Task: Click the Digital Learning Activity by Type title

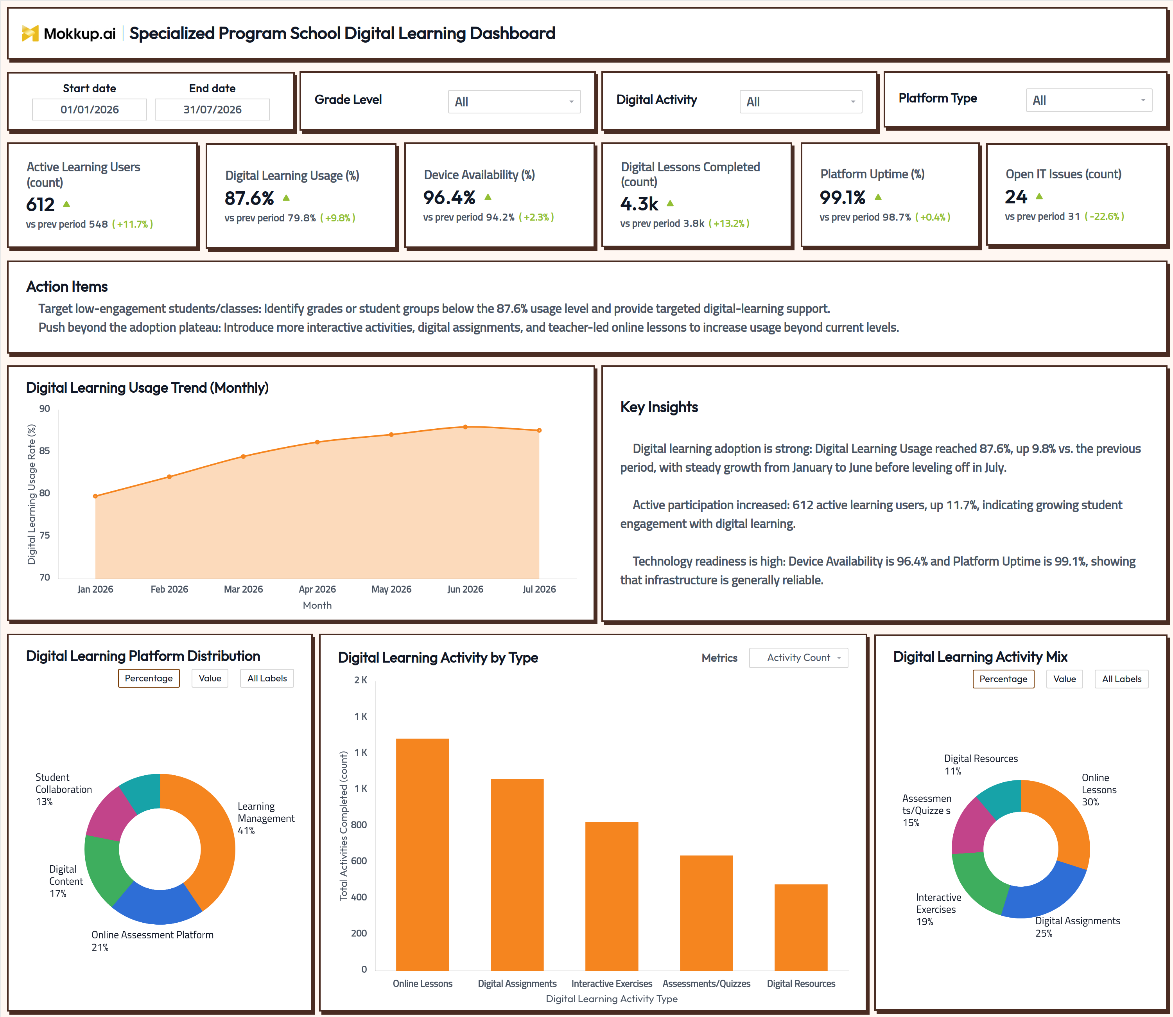Action: tap(438, 657)
